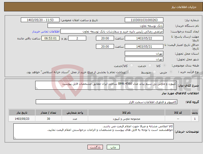Click the جزئیات اطلاعات نیاز header title
This screenshot has width=203, height=154.
pos(184,7)
